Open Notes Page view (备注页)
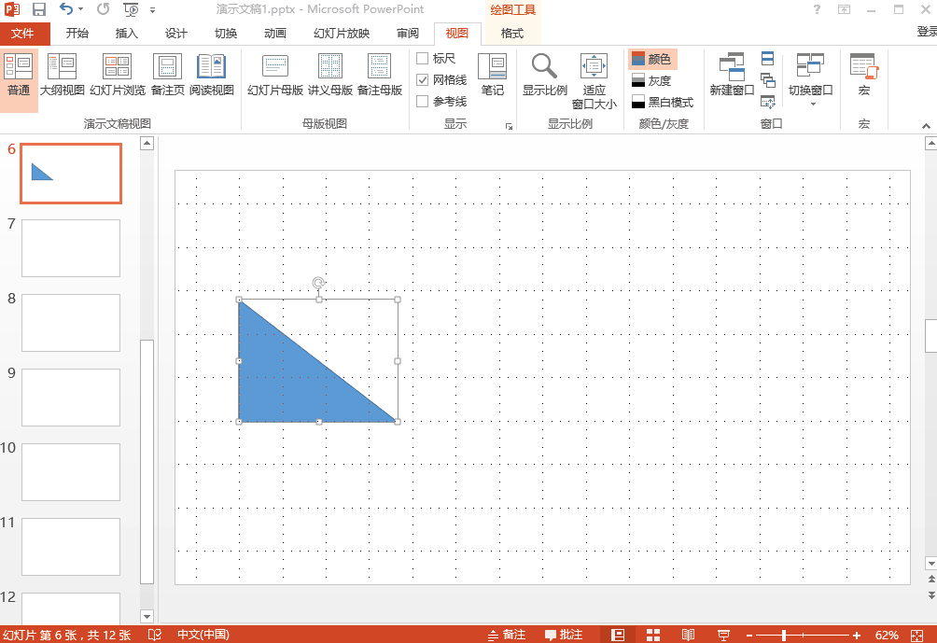 (167, 75)
